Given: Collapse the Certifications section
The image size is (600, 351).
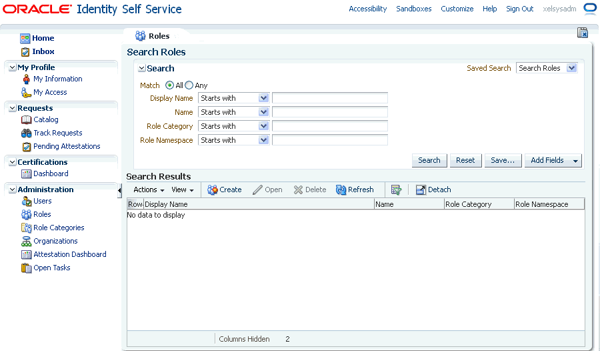Looking at the screenshot, I should [x=12, y=162].
